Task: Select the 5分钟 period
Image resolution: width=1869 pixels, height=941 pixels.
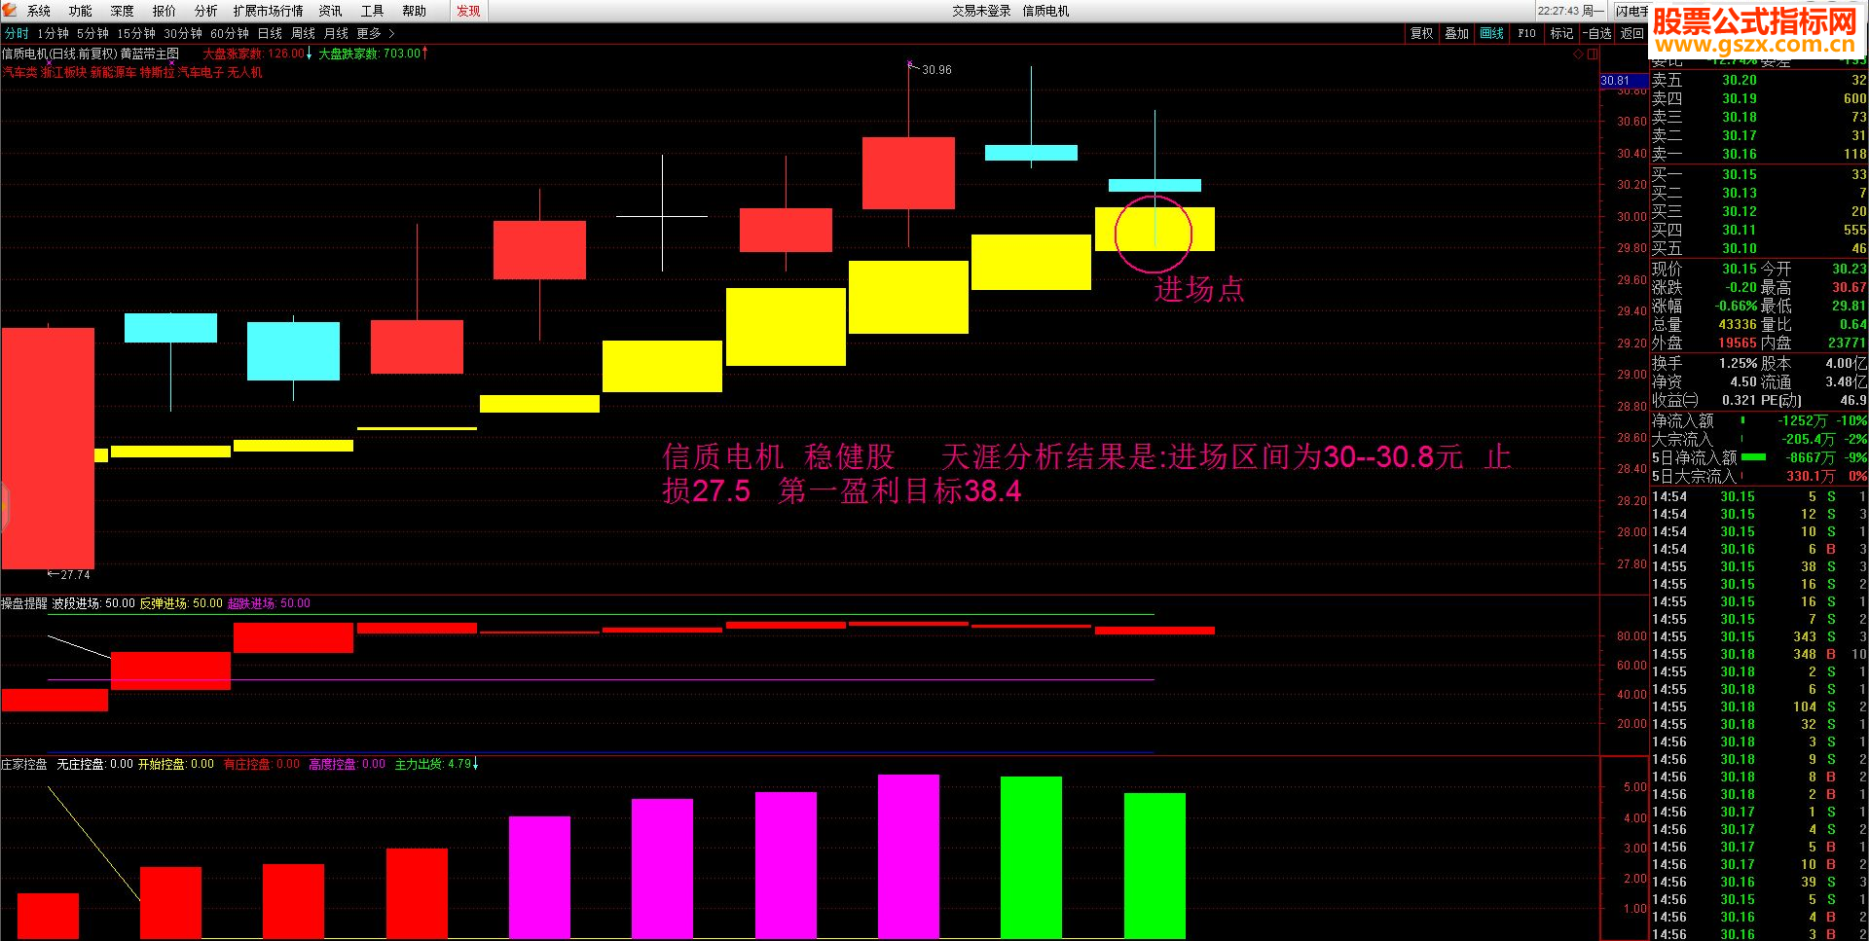Action: 93,33
